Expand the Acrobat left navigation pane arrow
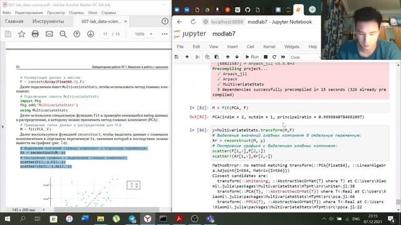The image size is (401, 225). 3,126
